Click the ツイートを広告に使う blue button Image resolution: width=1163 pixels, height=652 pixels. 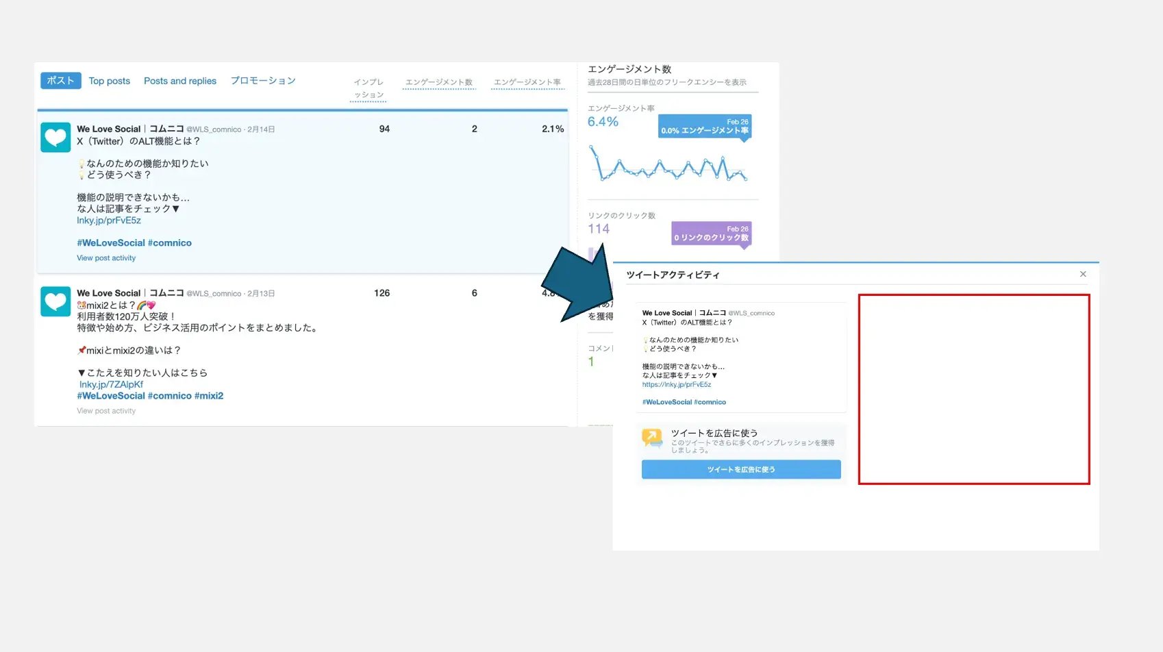[741, 469]
